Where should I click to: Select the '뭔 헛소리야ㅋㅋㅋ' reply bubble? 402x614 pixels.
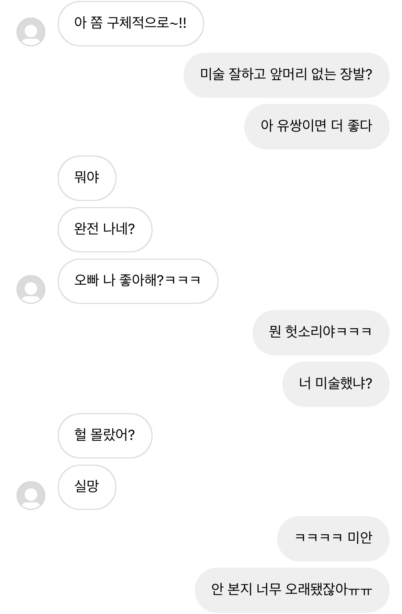coord(321,333)
